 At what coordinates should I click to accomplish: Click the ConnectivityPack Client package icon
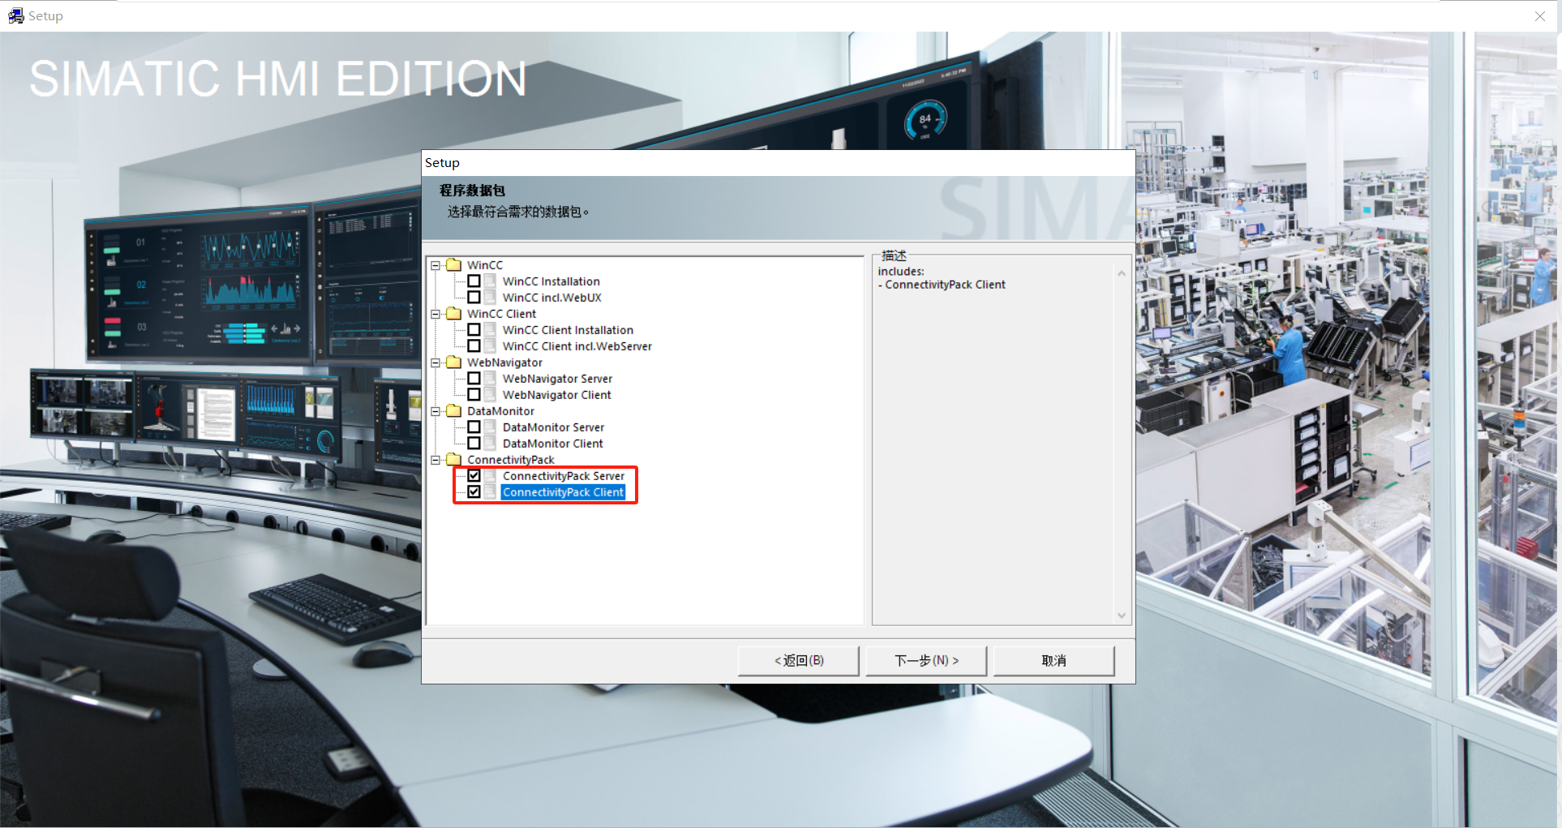pos(491,492)
